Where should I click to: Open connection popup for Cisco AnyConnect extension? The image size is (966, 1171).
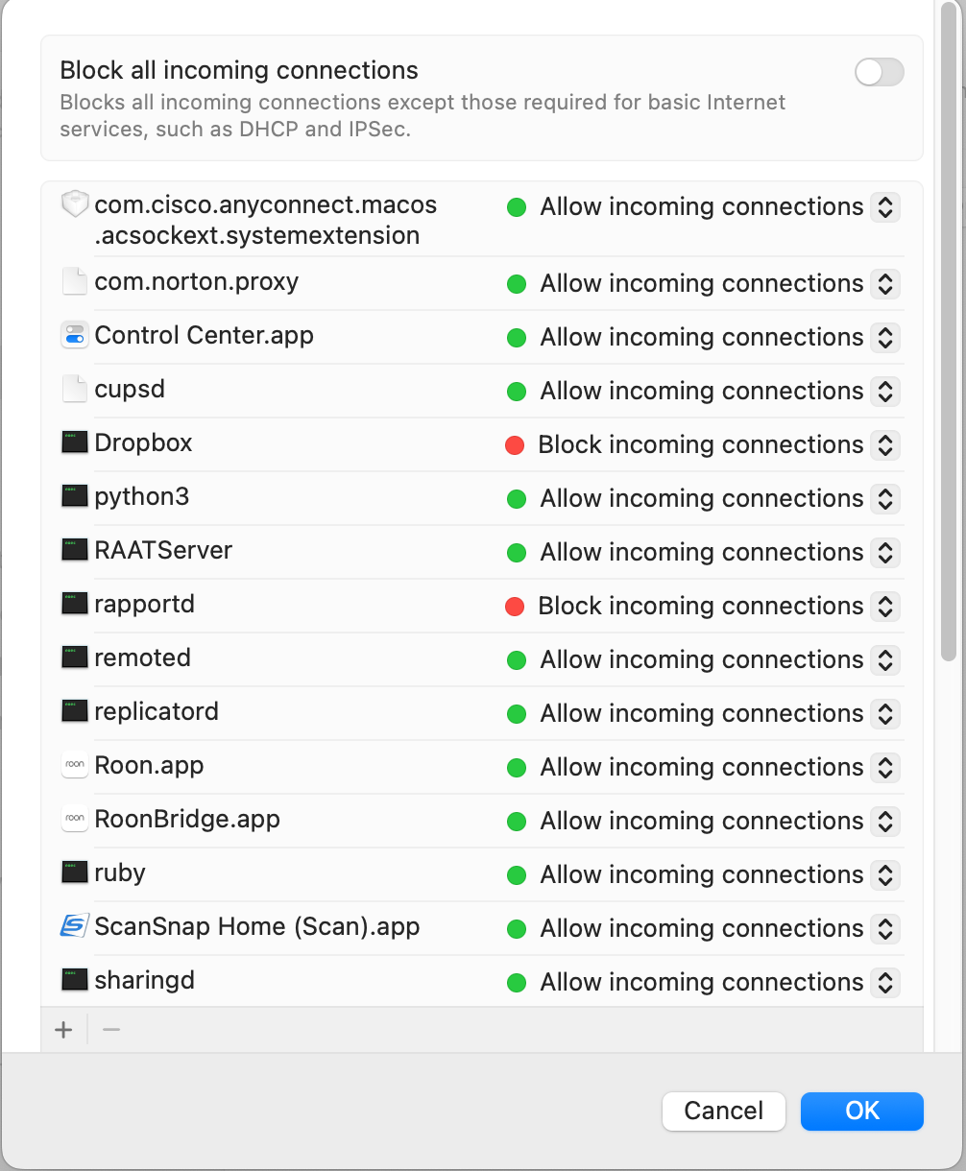click(885, 206)
